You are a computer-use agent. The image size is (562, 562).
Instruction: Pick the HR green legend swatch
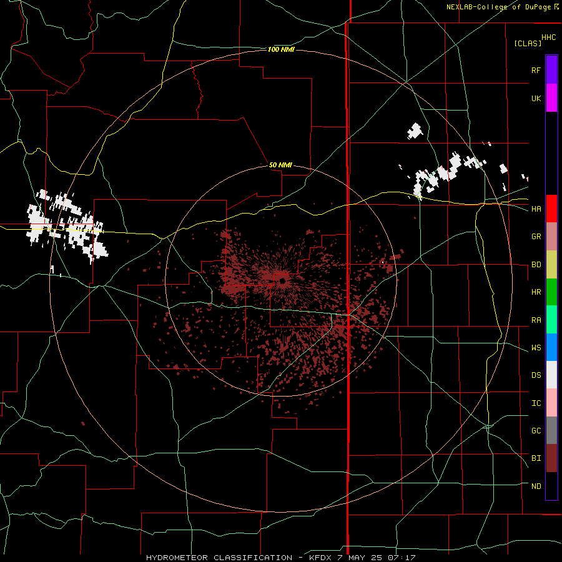551,292
